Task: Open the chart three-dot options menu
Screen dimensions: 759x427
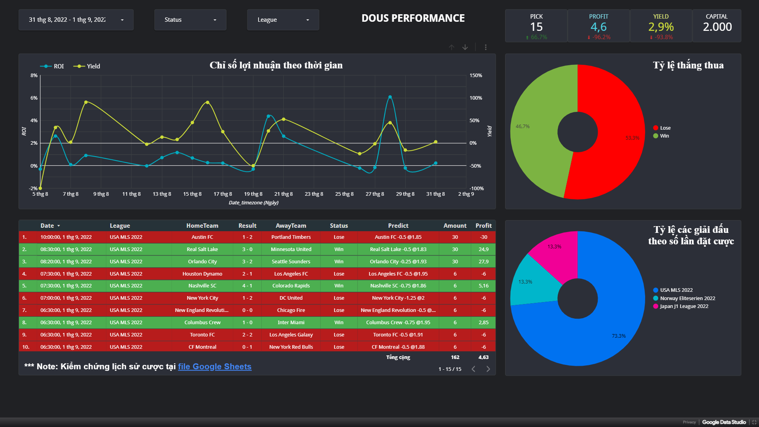Action: 485,47
